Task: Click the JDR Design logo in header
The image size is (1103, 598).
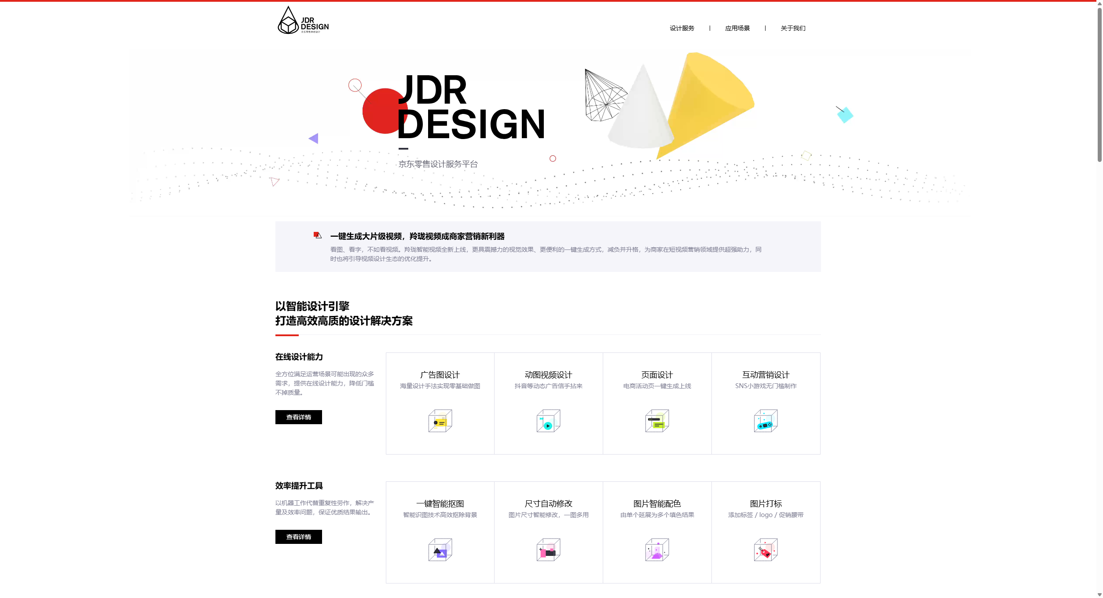Action: 303,20
